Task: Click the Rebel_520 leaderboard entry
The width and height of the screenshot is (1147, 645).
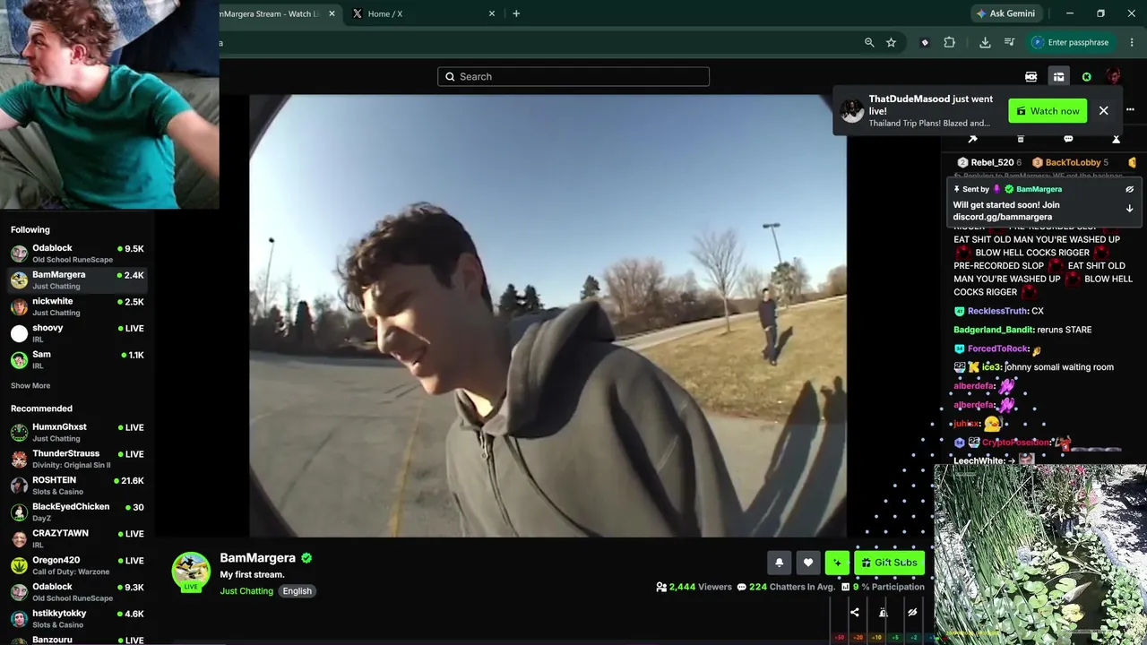Action: (989, 163)
